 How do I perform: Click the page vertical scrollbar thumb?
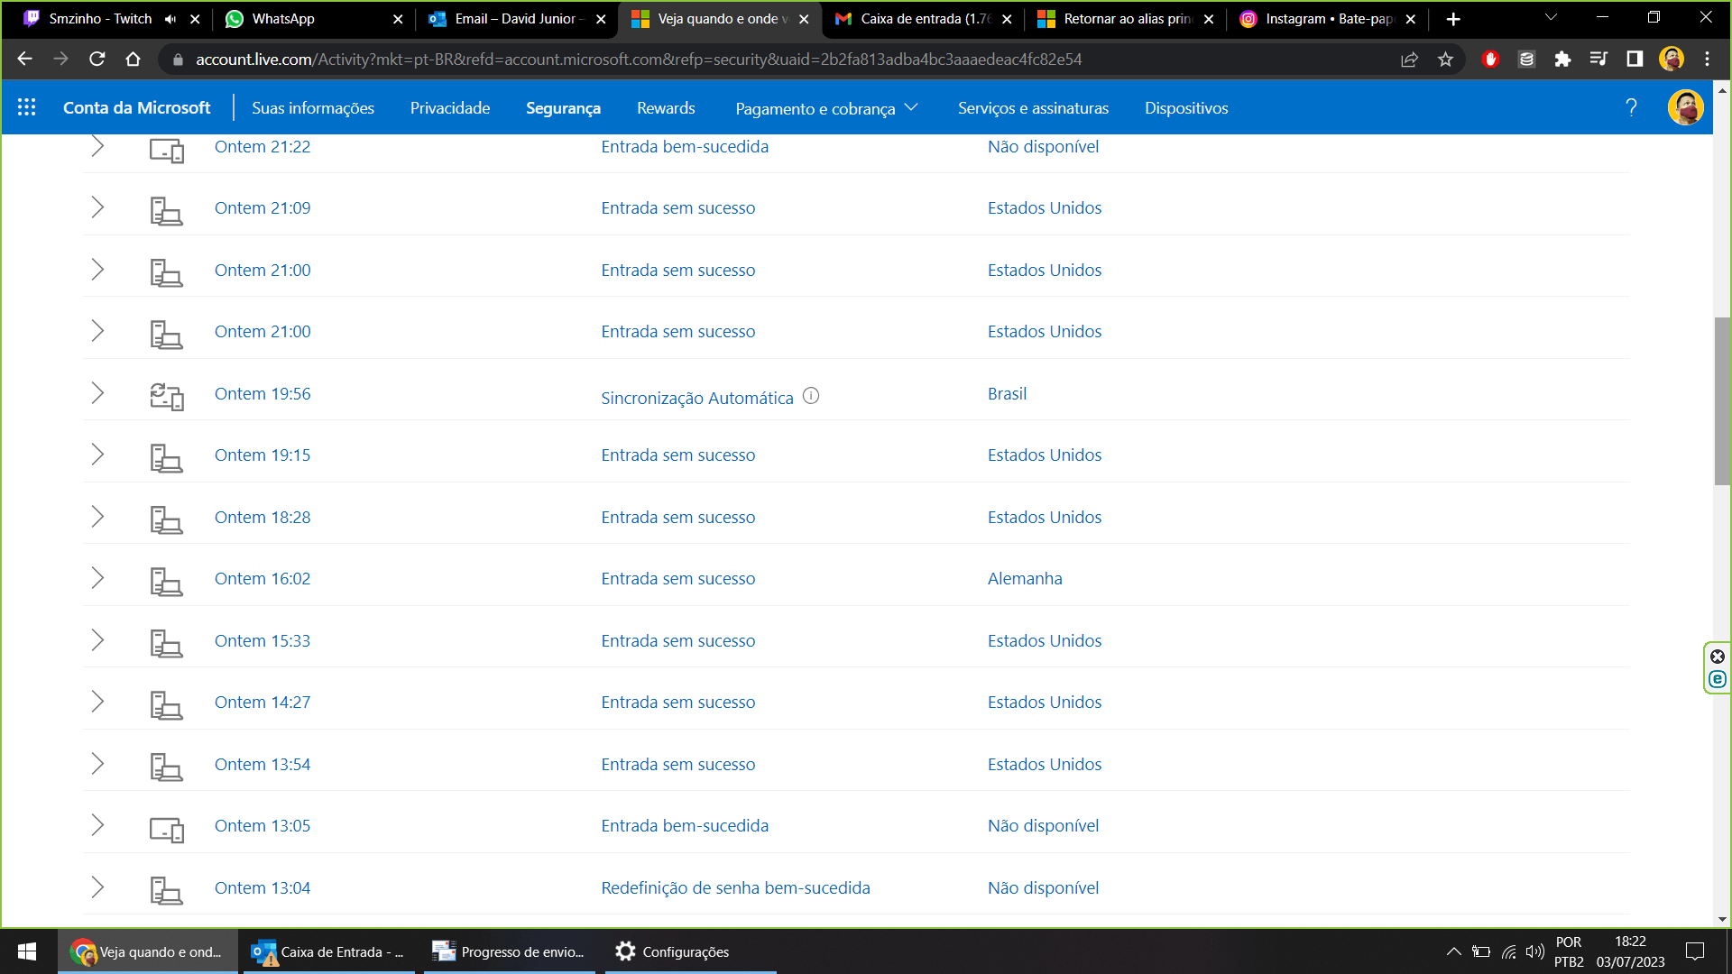1722,401
